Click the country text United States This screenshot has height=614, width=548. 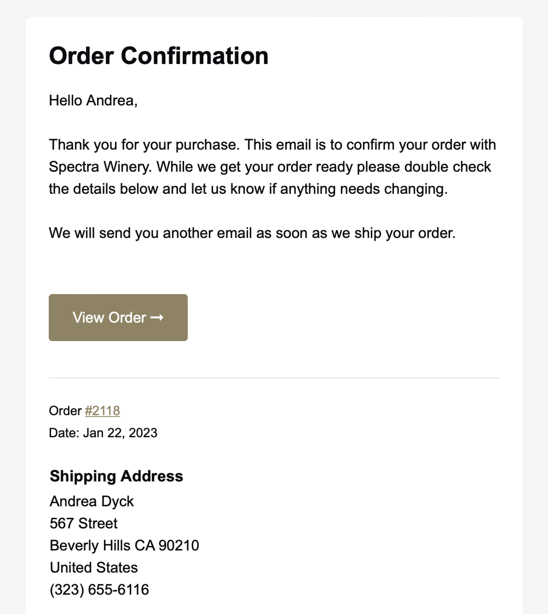(93, 567)
